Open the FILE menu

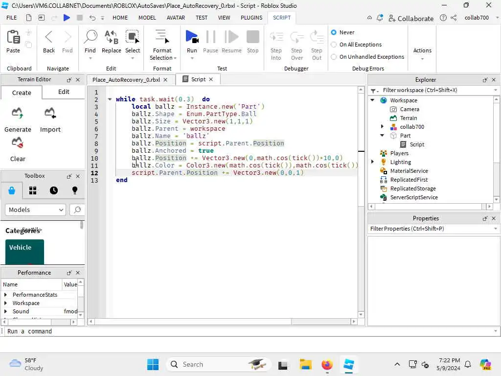click(x=12, y=18)
